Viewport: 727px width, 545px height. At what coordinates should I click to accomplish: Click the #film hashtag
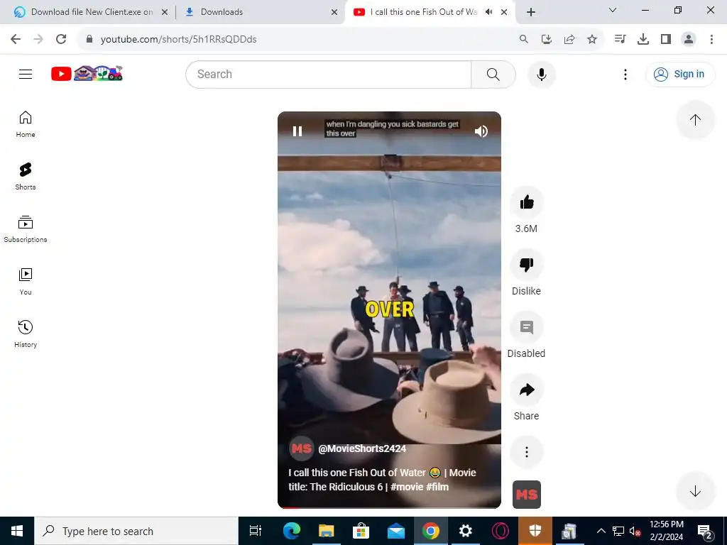(437, 487)
